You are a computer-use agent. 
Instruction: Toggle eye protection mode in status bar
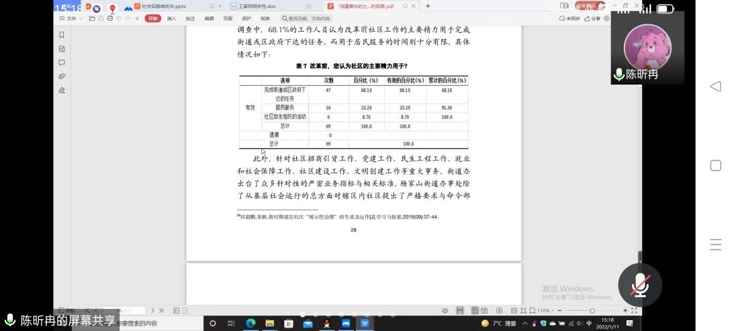(445, 311)
